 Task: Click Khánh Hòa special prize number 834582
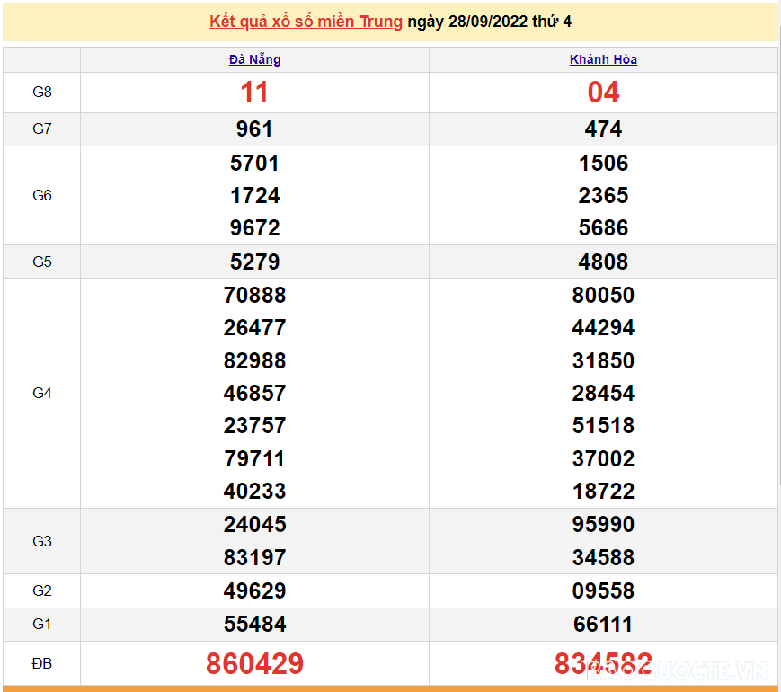pyautogui.click(x=603, y=664)
